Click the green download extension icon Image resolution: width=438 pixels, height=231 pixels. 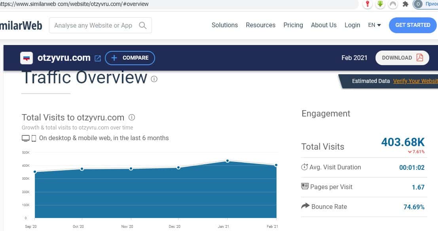380,4
